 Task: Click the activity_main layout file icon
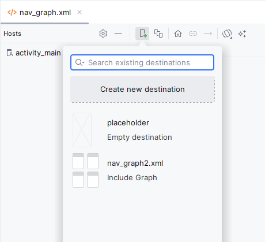click(x=10, y=53)
